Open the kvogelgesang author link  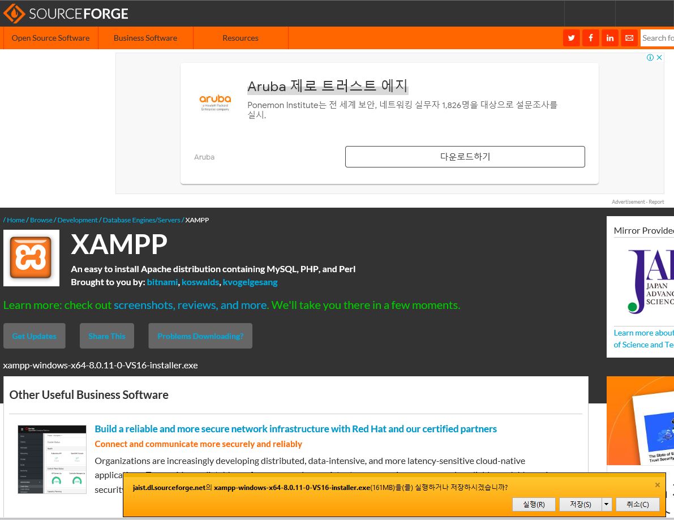coord(250,282)
